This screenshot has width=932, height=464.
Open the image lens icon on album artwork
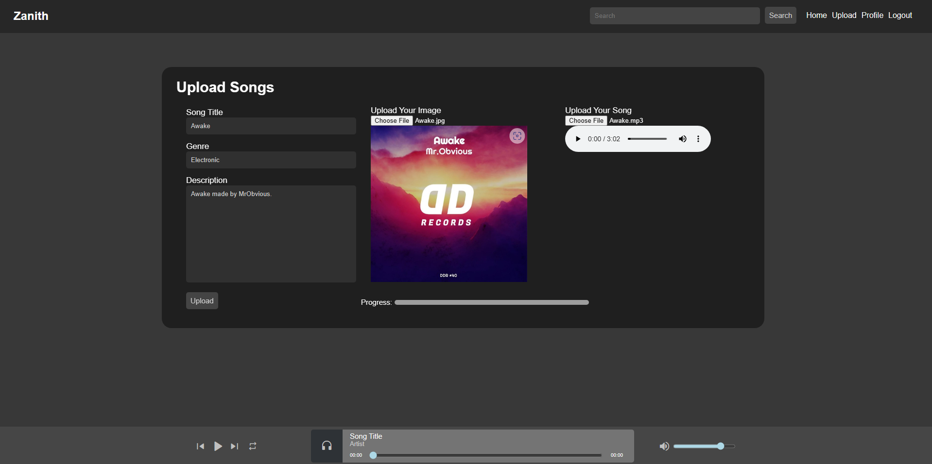click(517, 136)
